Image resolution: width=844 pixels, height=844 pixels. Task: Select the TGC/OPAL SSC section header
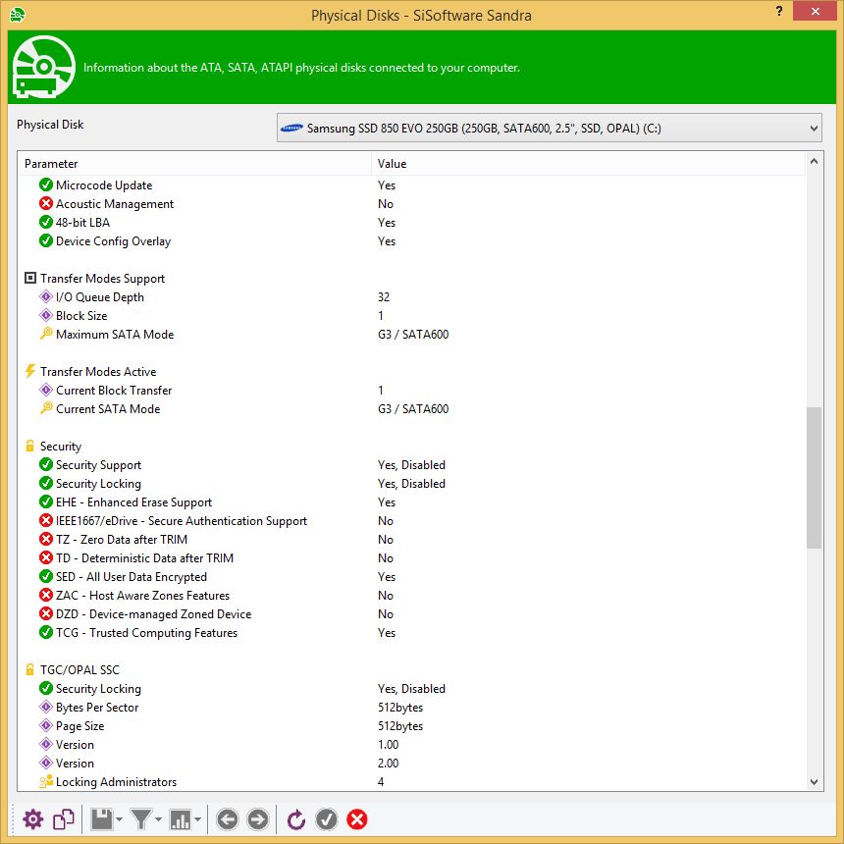(x=79, y=669)
